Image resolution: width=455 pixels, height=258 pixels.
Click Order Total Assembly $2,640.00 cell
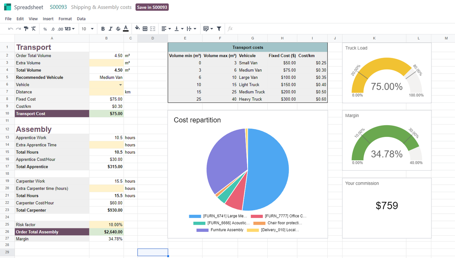coord(106,232)
